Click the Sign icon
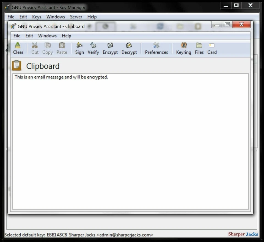This screenshot has width=264, height=242. pyautogui.click(x=79, y=48)
